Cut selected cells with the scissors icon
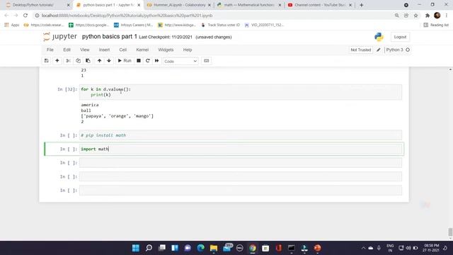The image size is (453, 255). [68, 61]
